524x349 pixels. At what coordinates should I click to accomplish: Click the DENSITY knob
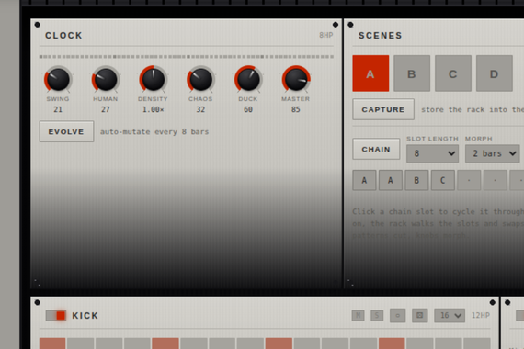click(x=154, y=80)
